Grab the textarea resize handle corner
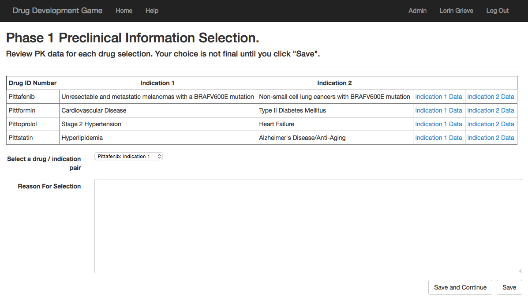The width and height of the screenshot is (528, 301). (520, 271)
